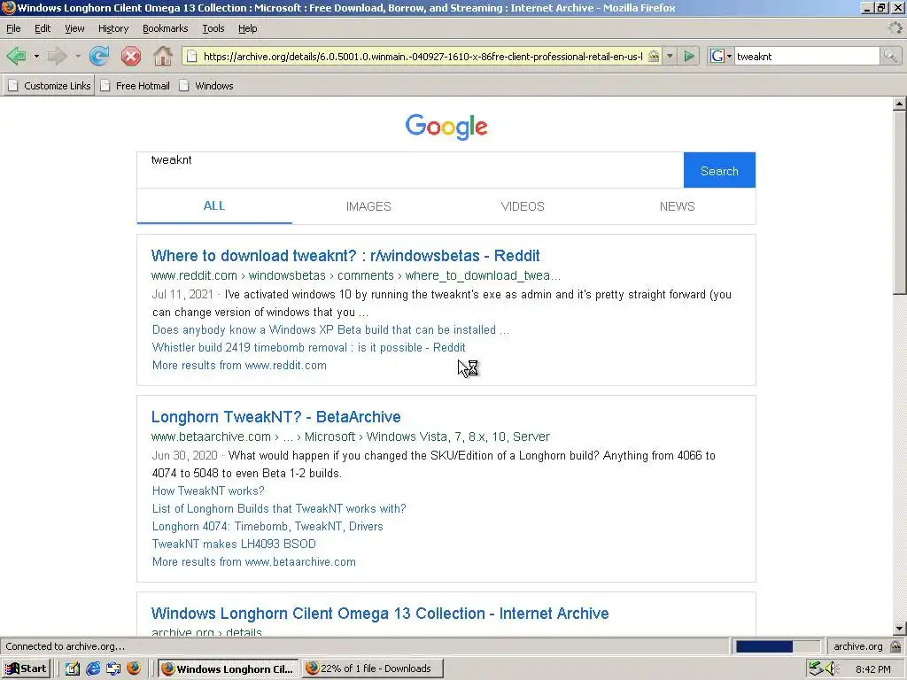Open the Tools menu

(x=213, y=28)
